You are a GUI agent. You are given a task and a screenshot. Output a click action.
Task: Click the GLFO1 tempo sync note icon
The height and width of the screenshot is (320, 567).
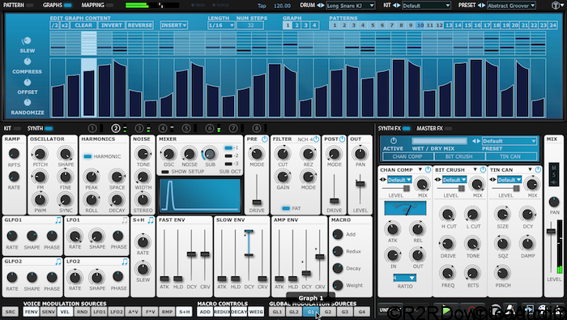58,220
